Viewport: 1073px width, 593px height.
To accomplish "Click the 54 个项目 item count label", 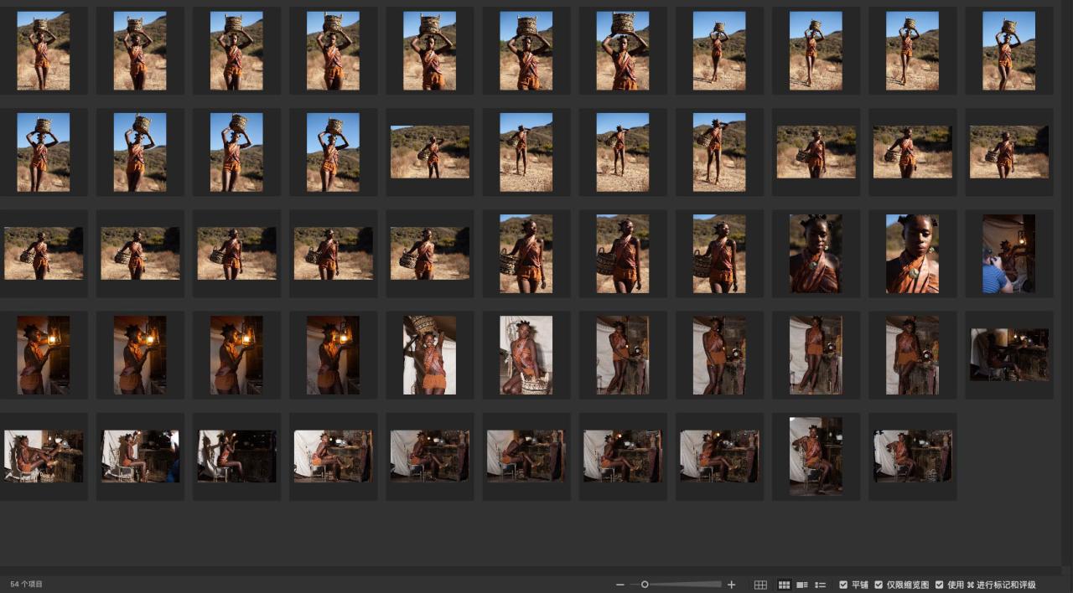I will click(x=27, y=585).
